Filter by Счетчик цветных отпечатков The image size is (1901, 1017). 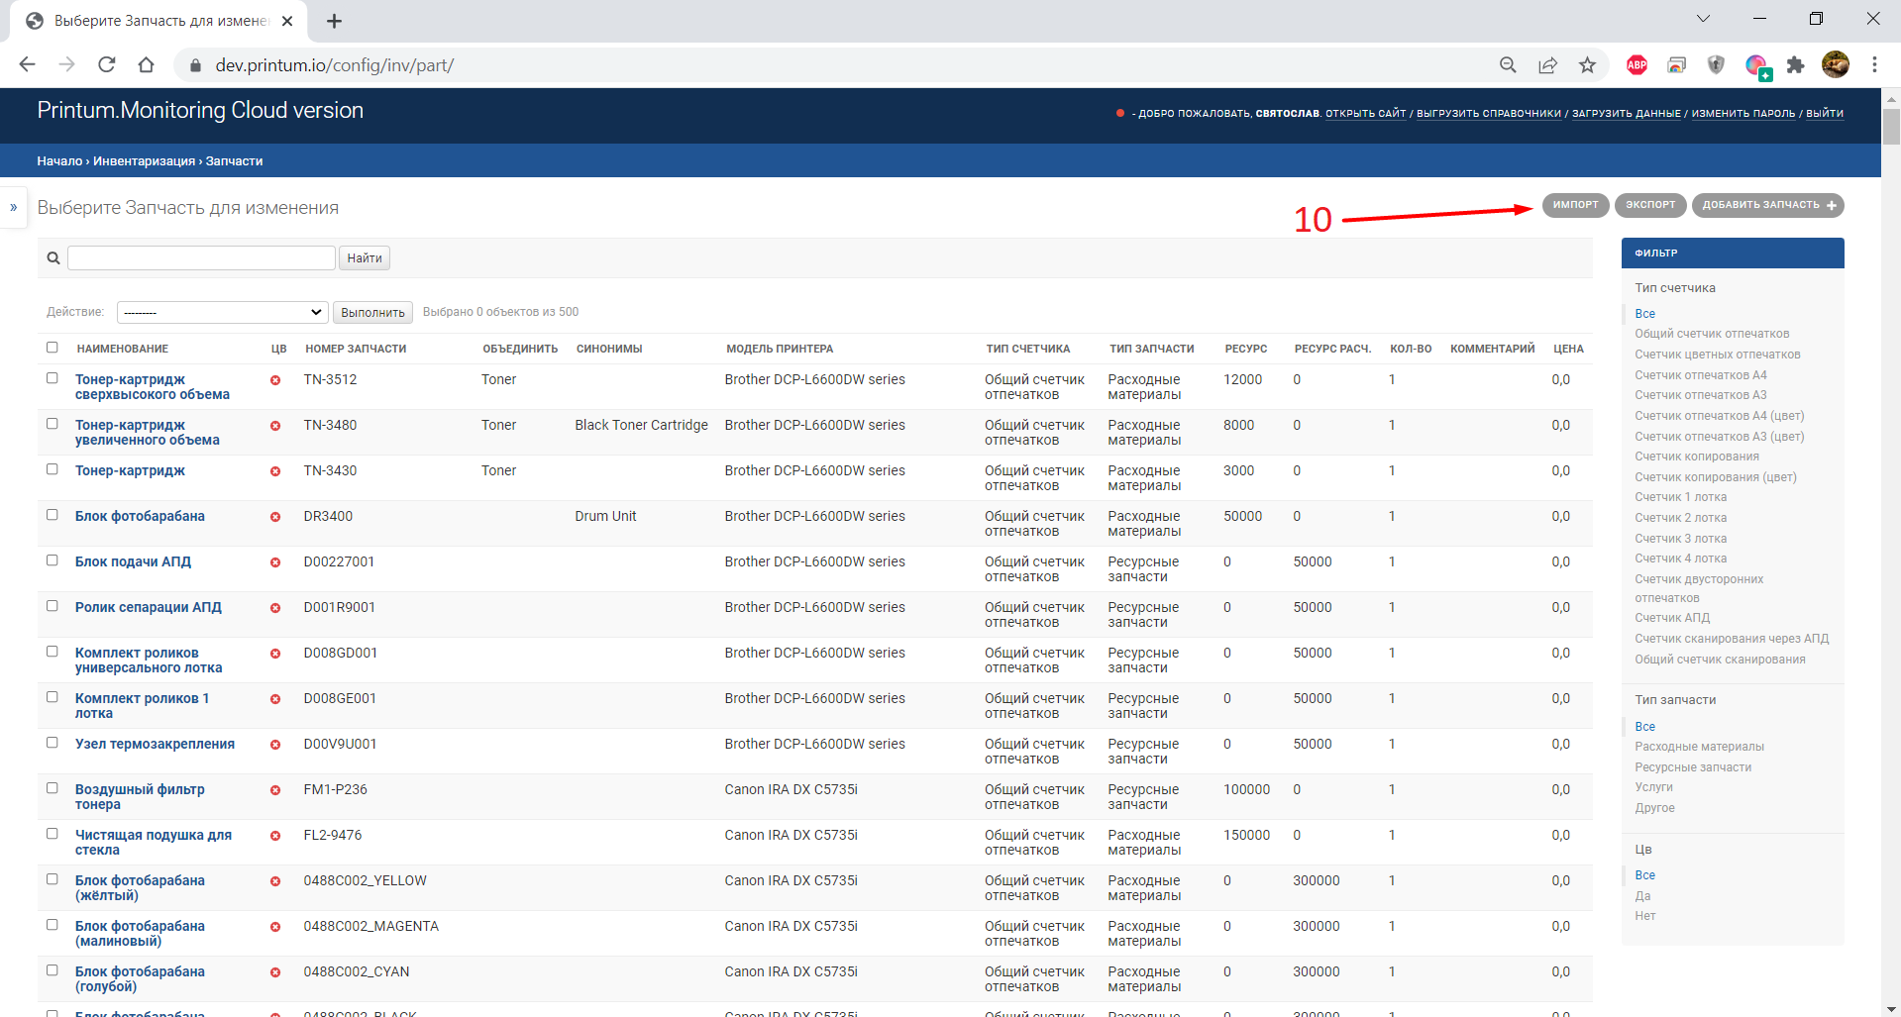coord(1718,355)
